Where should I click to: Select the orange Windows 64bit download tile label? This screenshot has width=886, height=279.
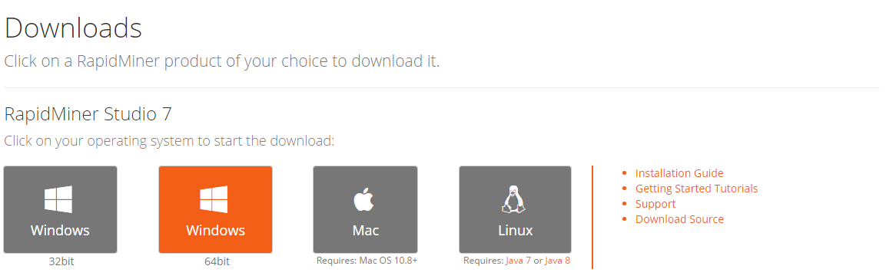click(215, 231)
